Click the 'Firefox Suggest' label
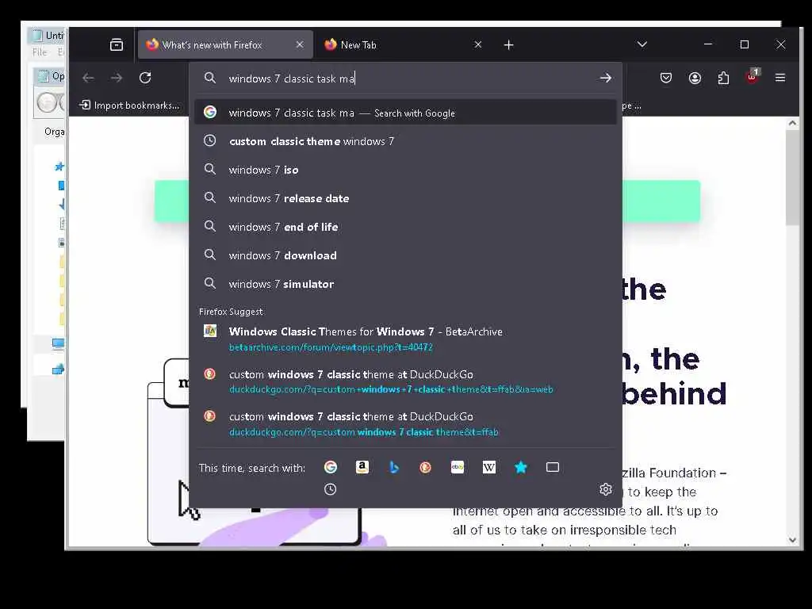This screenshot has width=812, height=609. (x=231, y=312)
